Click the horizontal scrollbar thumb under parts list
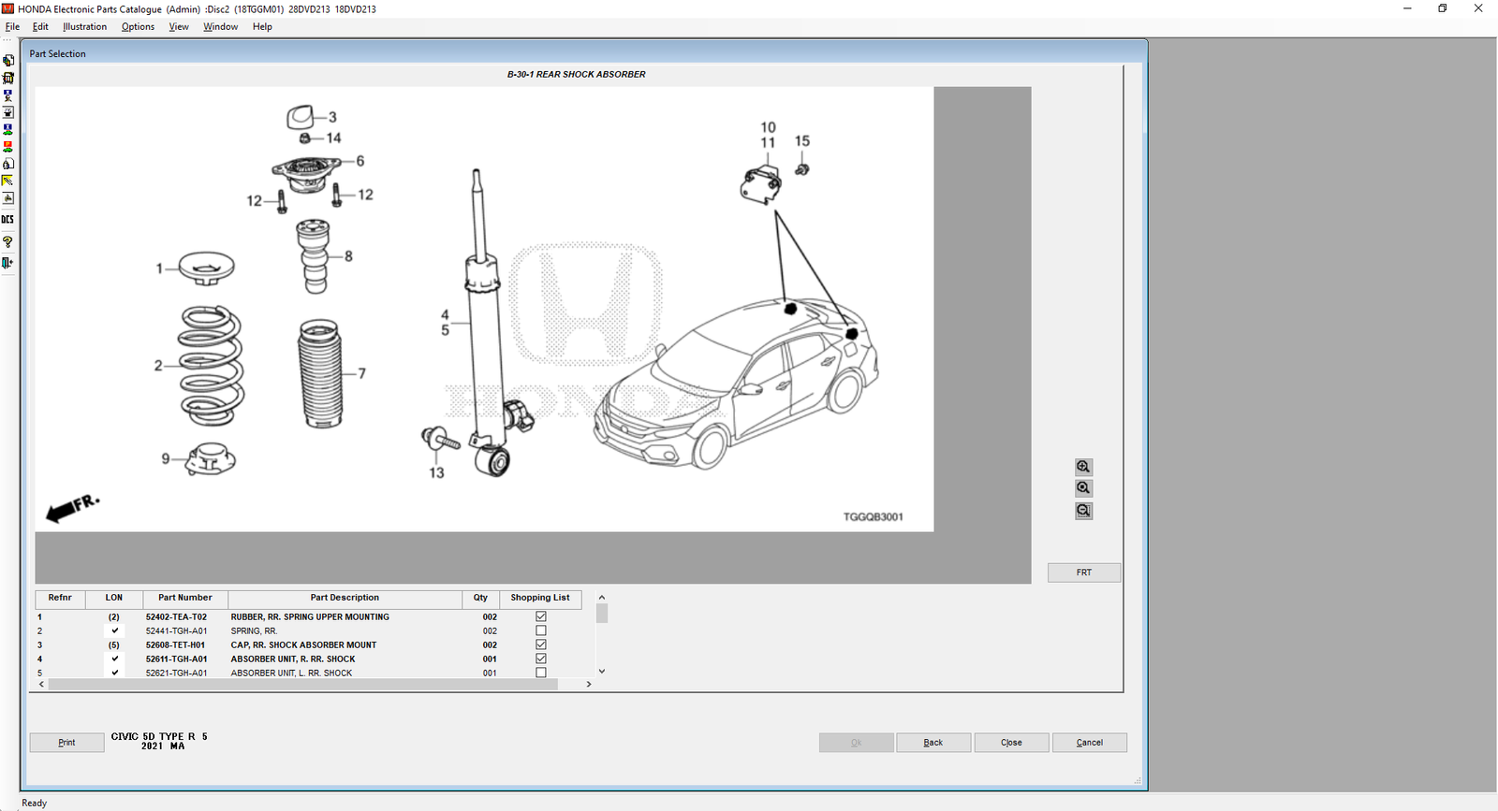This screenshot has height=811, width=1498. 302,684
